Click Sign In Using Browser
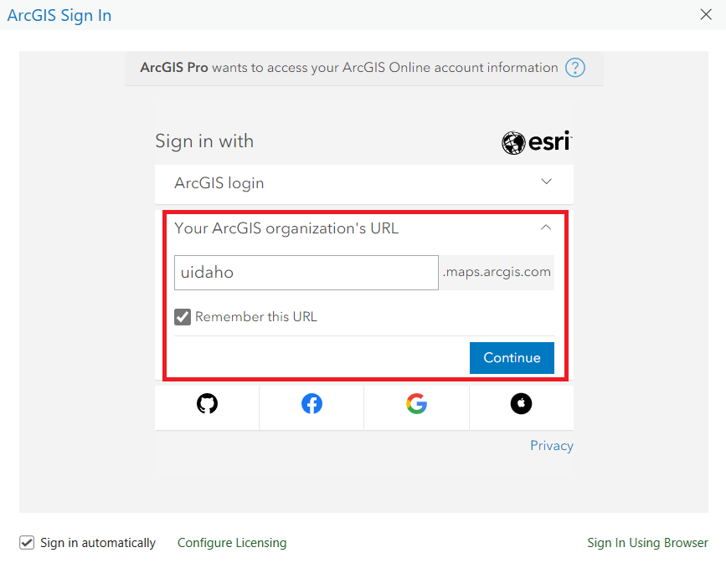The image size is (726, 568). 647,543
